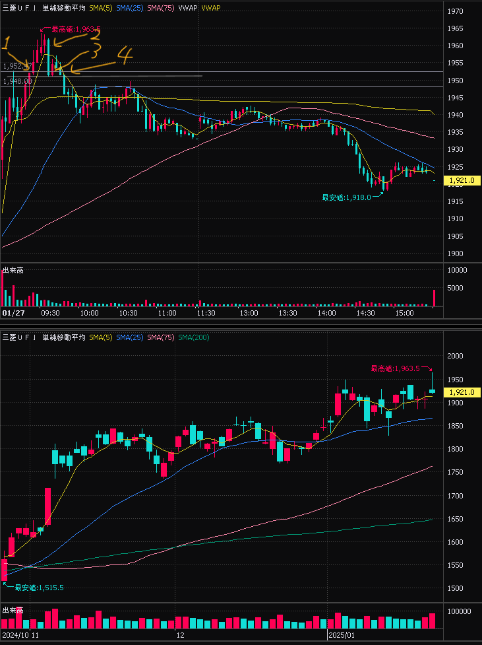Click 1800 on the daily price axis
The width and height of the screenshot is (482, 645).
pos(455,449)
